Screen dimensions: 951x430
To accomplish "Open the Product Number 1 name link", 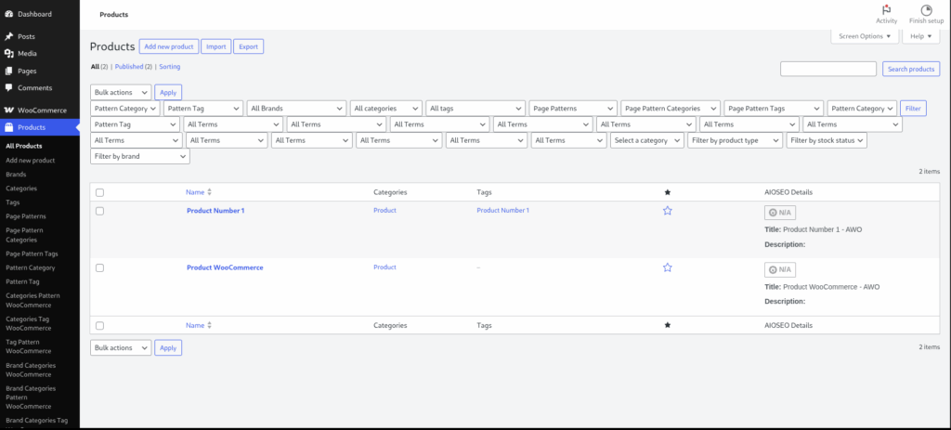I will point(215,211).
